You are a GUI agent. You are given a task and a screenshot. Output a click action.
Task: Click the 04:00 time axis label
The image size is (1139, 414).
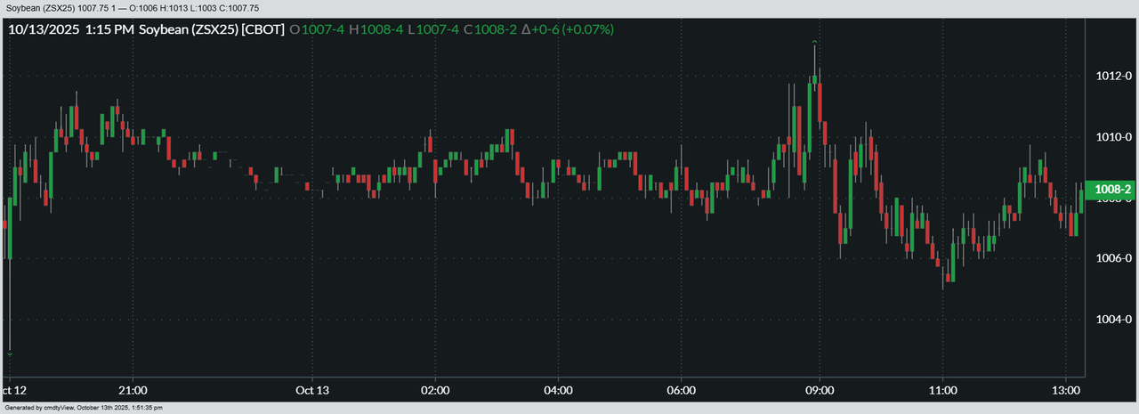558,390
